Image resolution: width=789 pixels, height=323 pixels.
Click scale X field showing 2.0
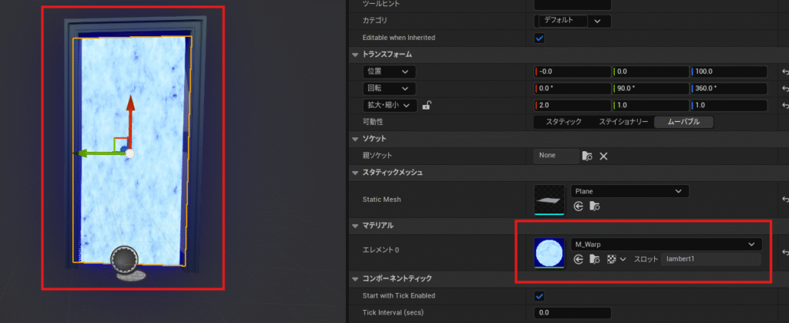pyautogui.click(x=572, y=106)
